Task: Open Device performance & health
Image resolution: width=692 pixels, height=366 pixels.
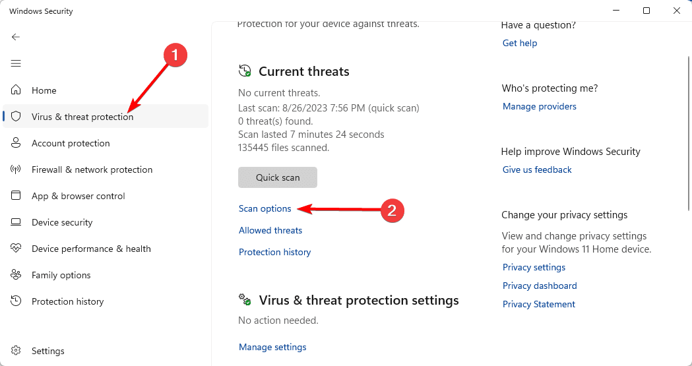Action: pyautogui.click(x=106, y=249)
